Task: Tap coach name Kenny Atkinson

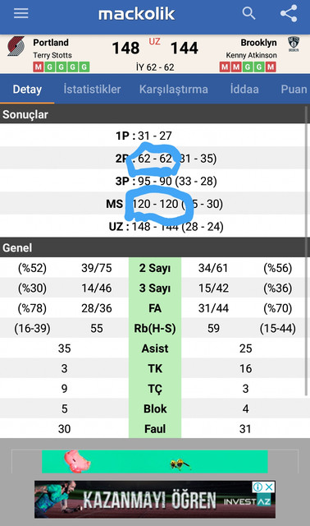Action: 252,55
